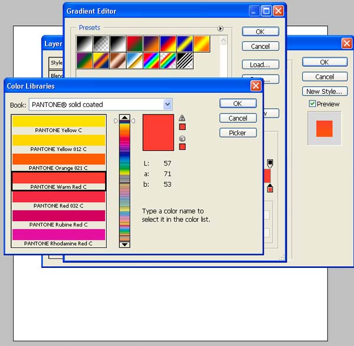
Task: Click the color strip up arrow
Action: [124, 118]
